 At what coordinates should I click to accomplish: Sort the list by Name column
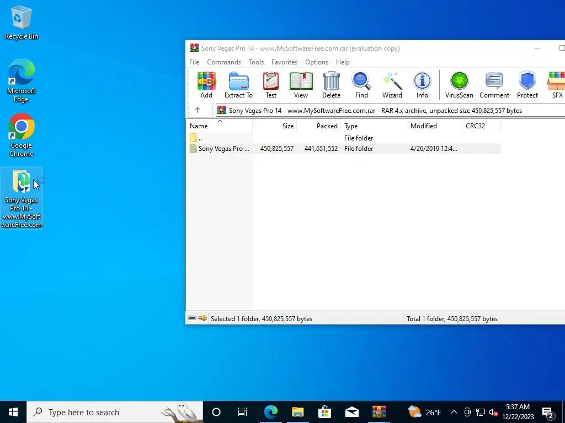(x=219, y=126)
